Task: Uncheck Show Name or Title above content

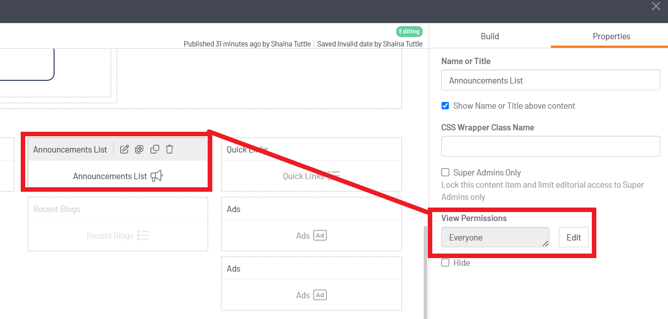Action: [445, 106]
